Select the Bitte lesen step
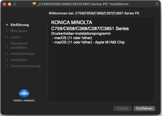This screenshot has height=116, width=162. [19, 31]
